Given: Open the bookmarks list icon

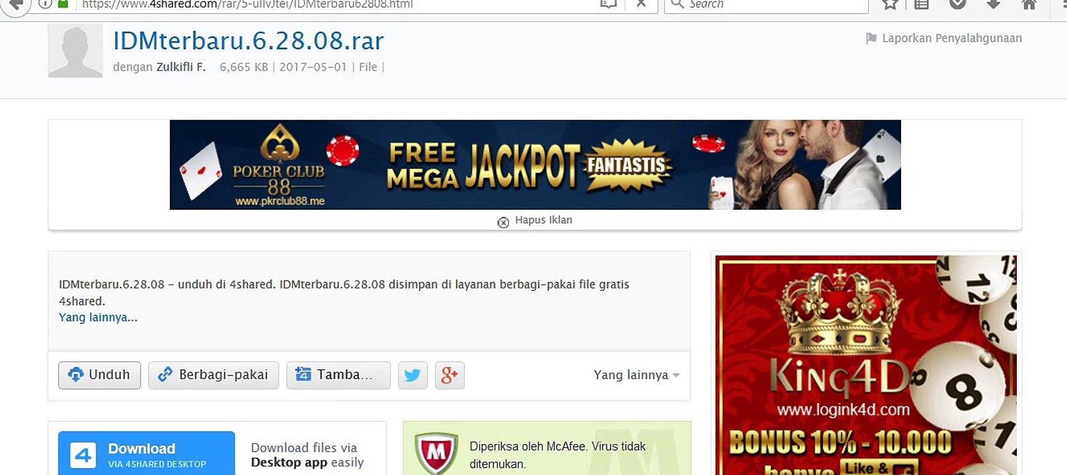Looking at the screenshot, I should (922, 5).
